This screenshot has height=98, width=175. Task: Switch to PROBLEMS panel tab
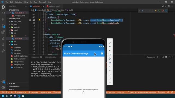[35, 57]
